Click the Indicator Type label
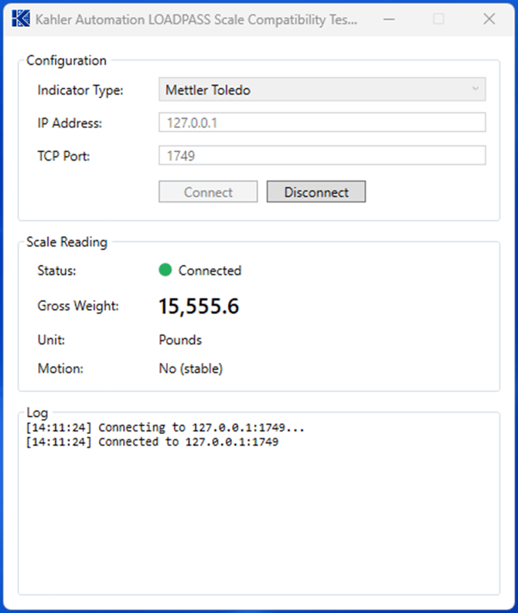The width and height of the screenshot is (518, 613). point(80,90)
